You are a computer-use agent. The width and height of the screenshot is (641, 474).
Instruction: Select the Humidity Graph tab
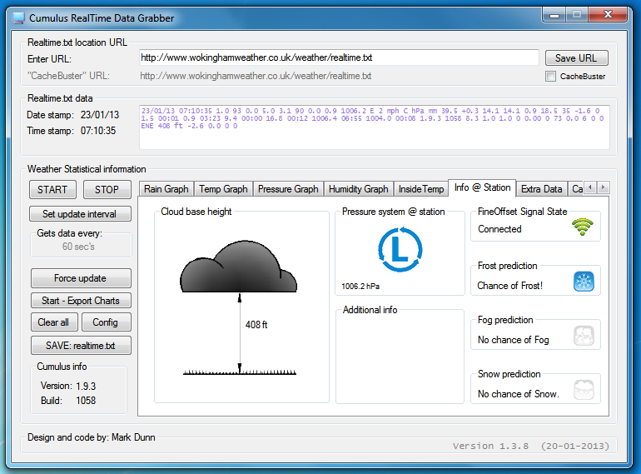(x=358, y=189)
